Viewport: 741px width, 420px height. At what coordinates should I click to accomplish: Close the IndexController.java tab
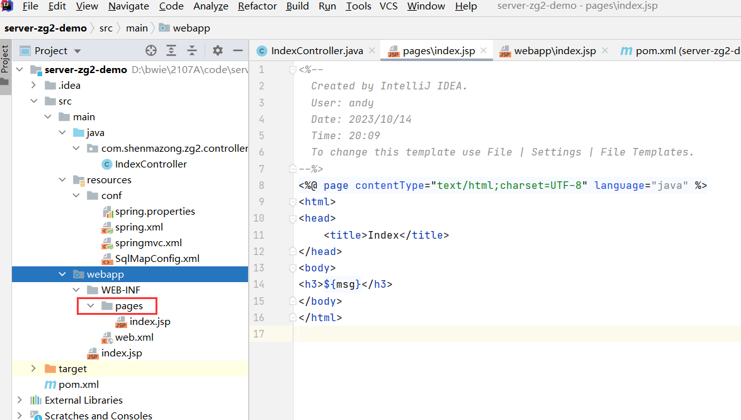click(x=372, y=50)
